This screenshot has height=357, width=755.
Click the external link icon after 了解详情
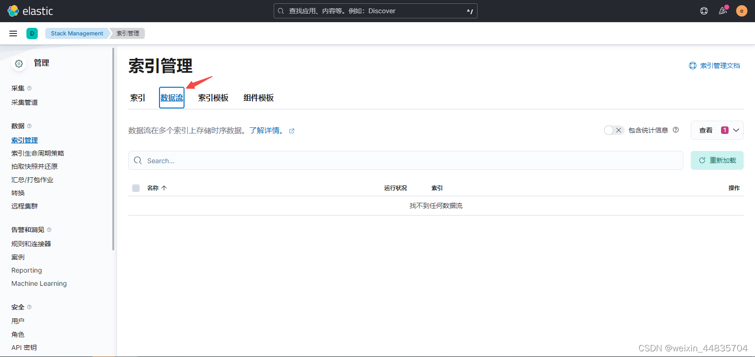292,131
